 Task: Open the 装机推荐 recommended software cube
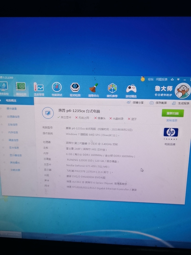click(112, 90)
